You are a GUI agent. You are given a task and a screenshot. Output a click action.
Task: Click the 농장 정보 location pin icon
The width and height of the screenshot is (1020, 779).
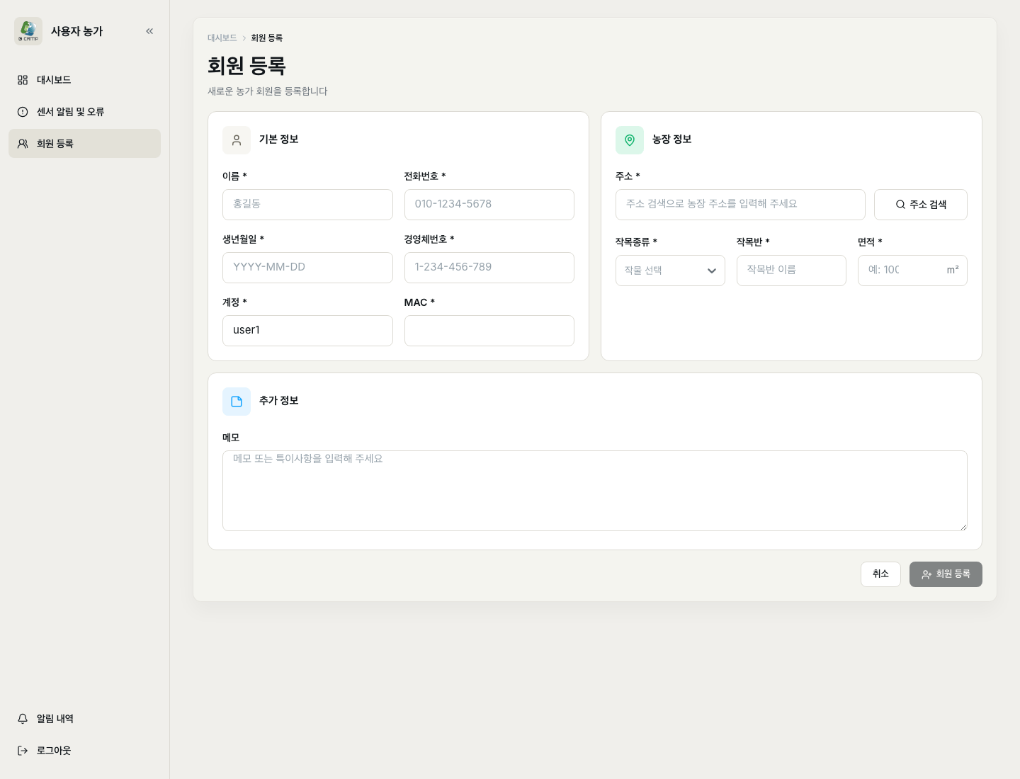coord(630,140)
